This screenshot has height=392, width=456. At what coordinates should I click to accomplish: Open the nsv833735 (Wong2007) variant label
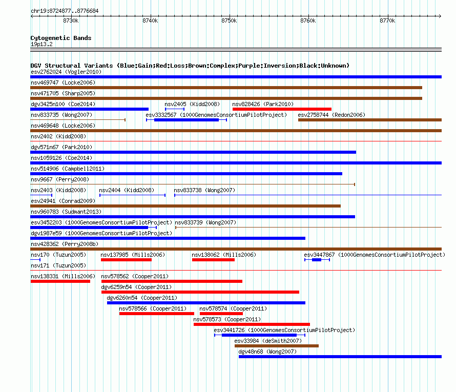pos(61,115)
